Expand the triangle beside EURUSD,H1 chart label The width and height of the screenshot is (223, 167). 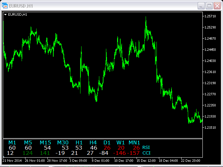click(x=5, y=15)
